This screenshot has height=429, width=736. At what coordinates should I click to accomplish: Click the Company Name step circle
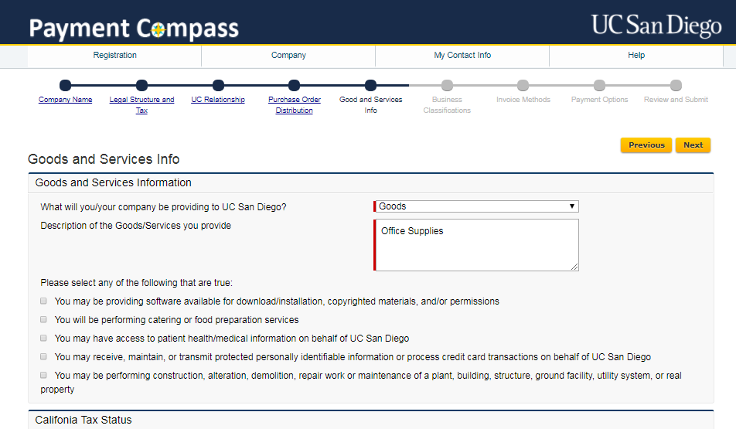(65, 86)
